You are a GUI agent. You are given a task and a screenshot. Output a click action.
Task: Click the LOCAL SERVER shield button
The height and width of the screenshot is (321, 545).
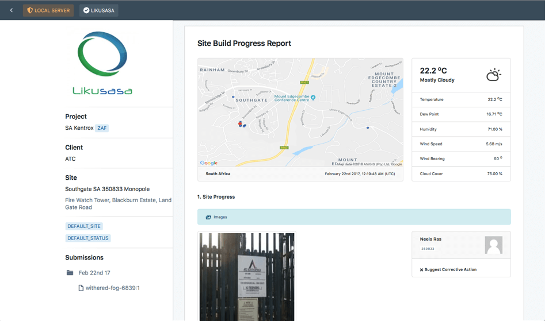coord(48,10)
